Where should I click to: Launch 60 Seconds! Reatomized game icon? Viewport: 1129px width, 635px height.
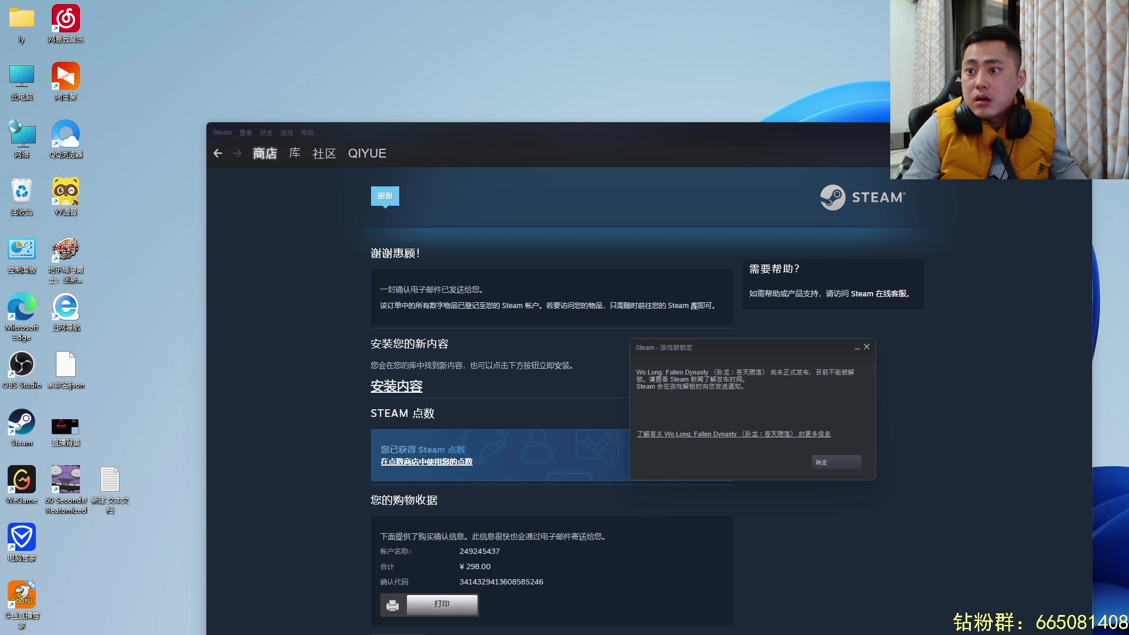[x=66, y=490]
